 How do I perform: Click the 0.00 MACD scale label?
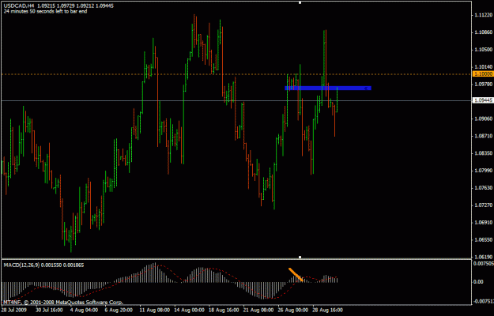[x=478, y=282]
